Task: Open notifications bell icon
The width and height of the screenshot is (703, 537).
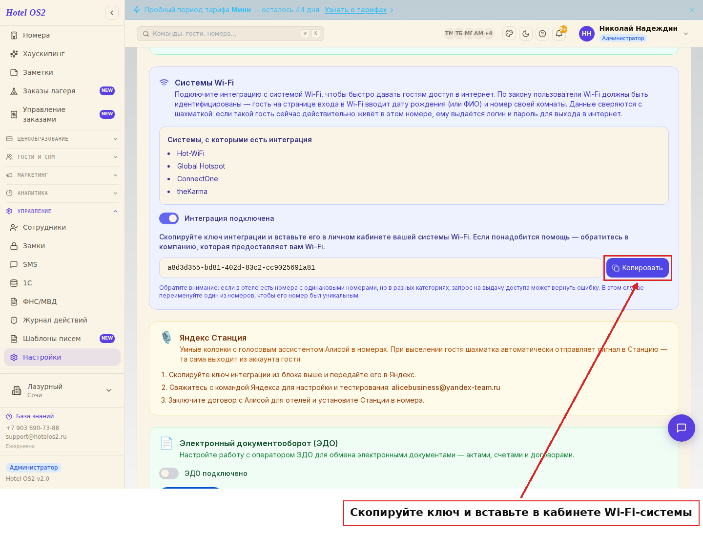Action: (559, 34)
